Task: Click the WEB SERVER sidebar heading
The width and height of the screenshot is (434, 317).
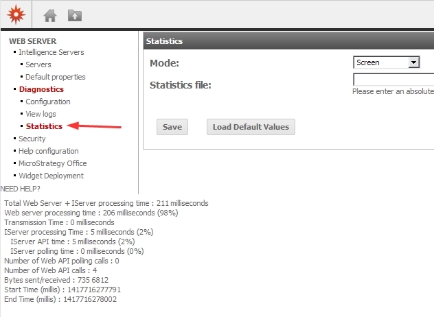Action: [x=32, y=41]
